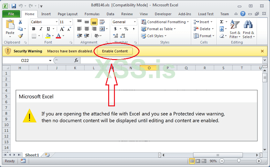Click the Copy icon
This screenshot has width=270, height=167.
click(20, 29)
